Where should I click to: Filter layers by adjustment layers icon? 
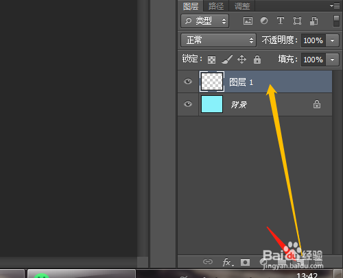coord(264,21)
